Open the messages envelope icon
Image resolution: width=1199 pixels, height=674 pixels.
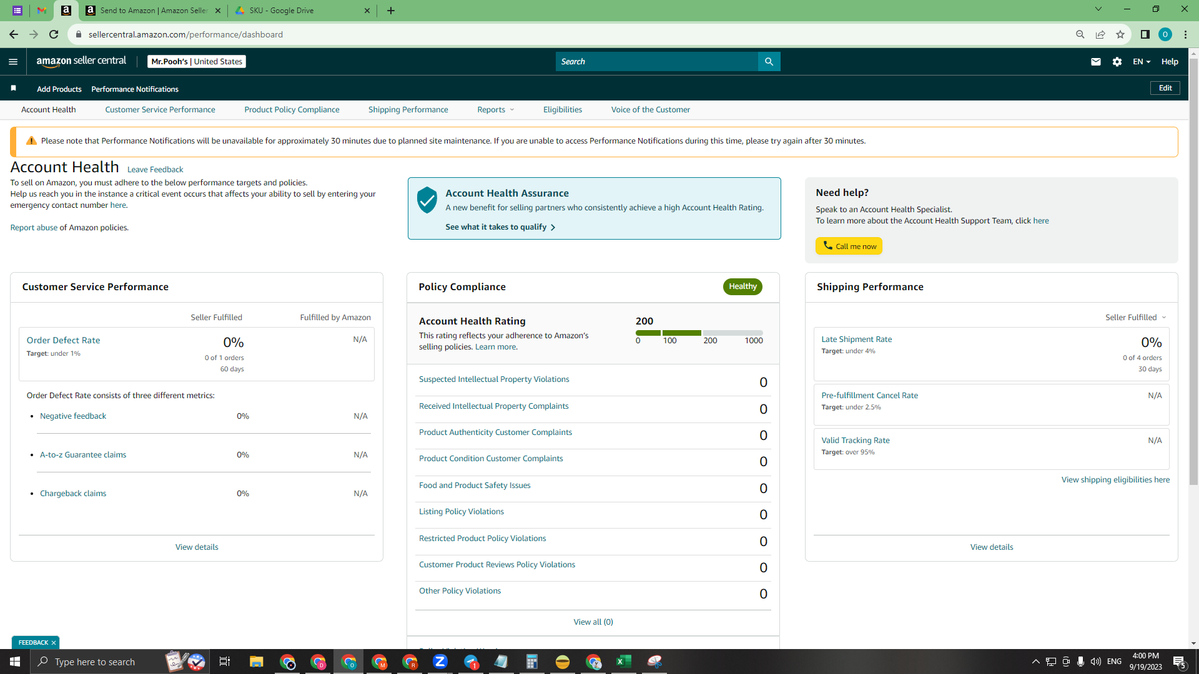point(1095,62)
